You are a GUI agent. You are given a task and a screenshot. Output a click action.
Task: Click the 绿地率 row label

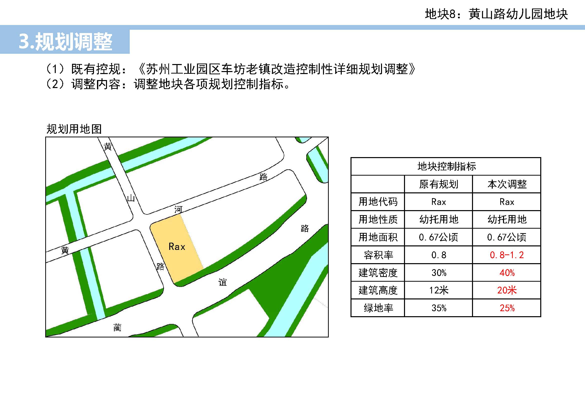click(x=378, y=308)
